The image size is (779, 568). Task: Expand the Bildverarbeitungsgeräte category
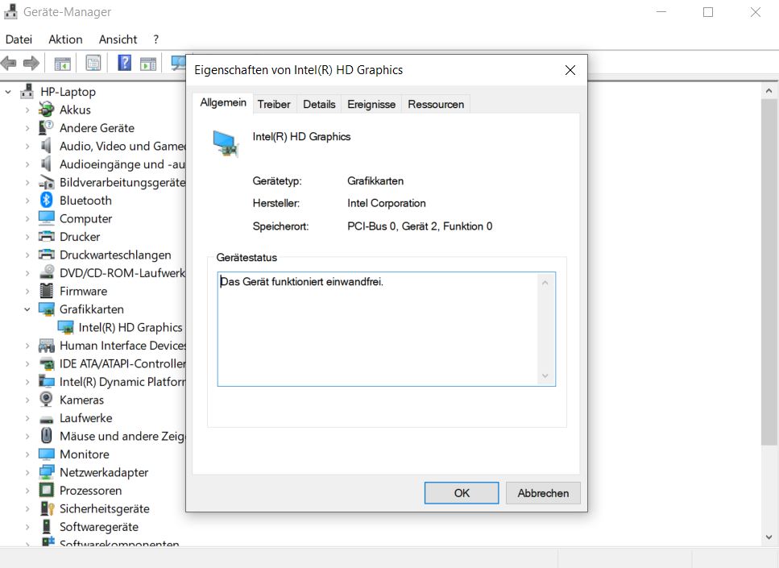(27, 182)
